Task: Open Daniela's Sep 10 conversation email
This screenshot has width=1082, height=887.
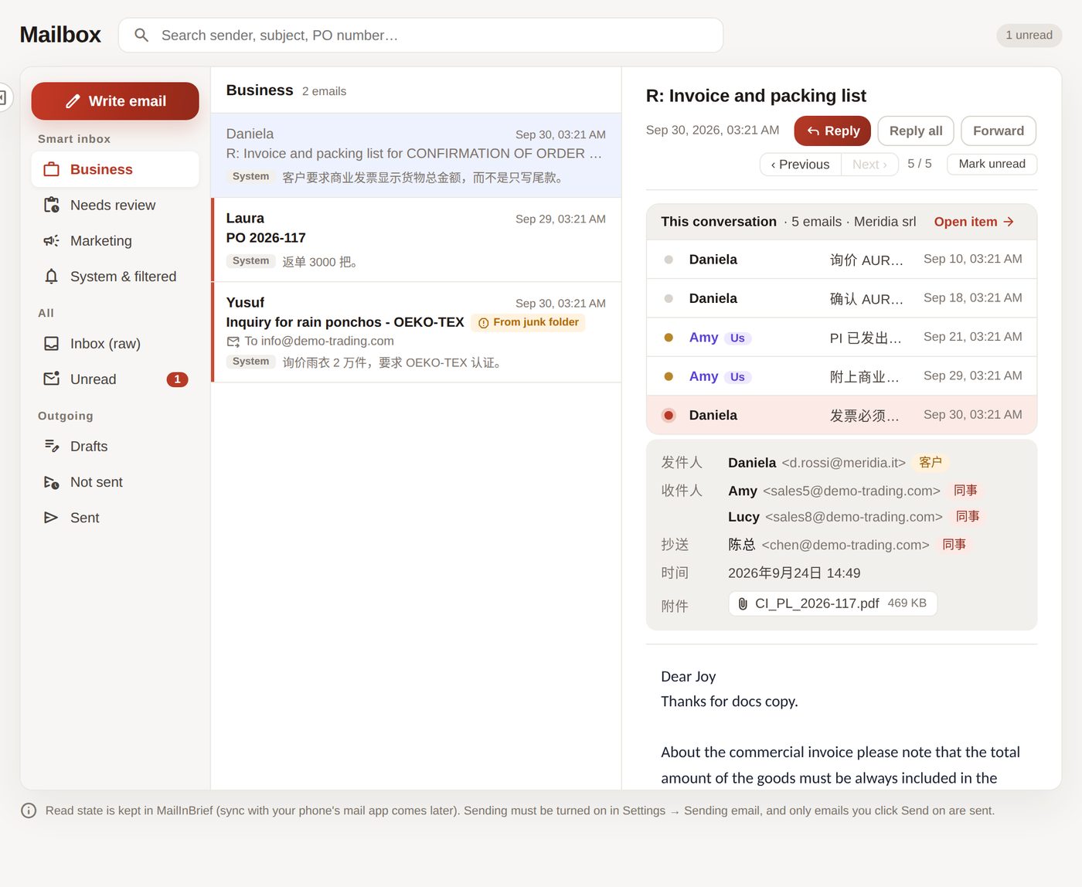Action: click(x=842, y=260)
